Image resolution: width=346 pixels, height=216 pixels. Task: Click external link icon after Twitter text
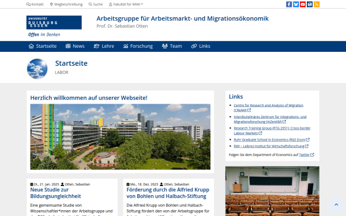pyautogui.click(x=312, y=155)
